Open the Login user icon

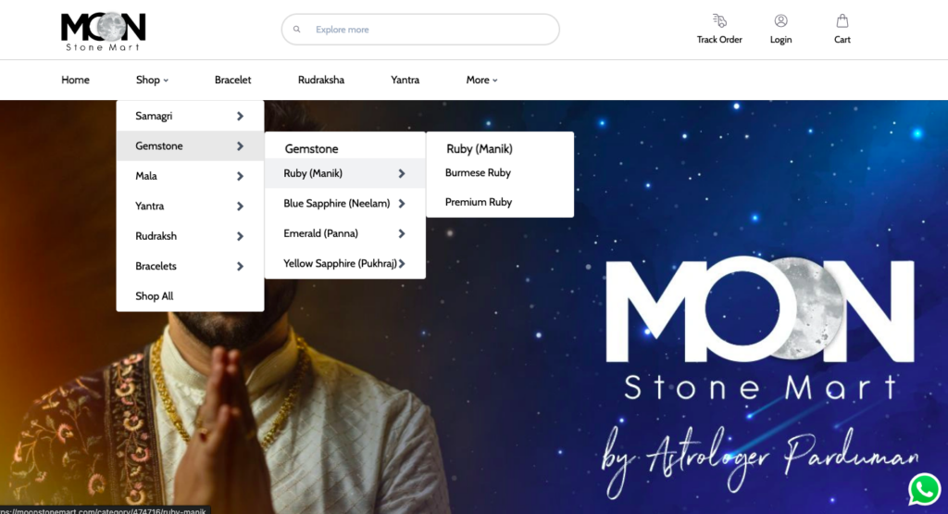tap(780, 20)
